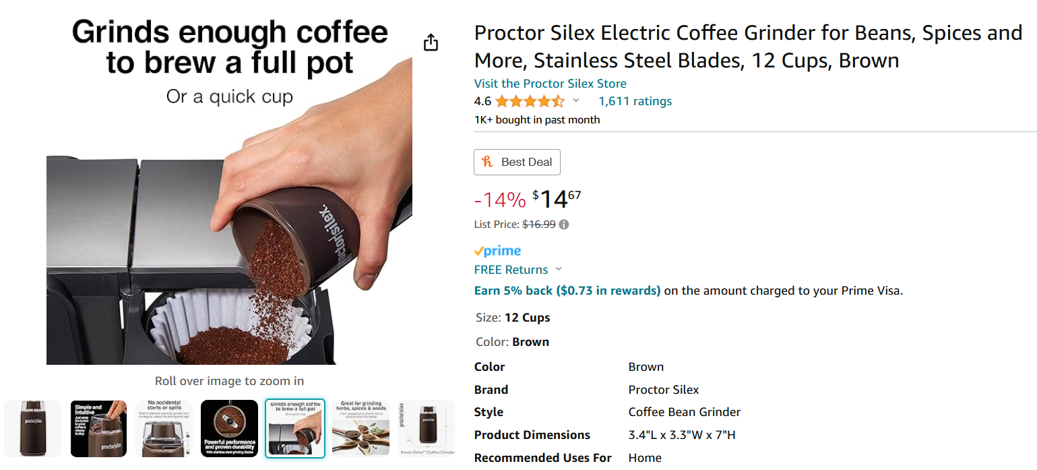Visit the Proctor Silex Store
The height and width of the screenshot is (470, 1037).
(x=550, y=84)
